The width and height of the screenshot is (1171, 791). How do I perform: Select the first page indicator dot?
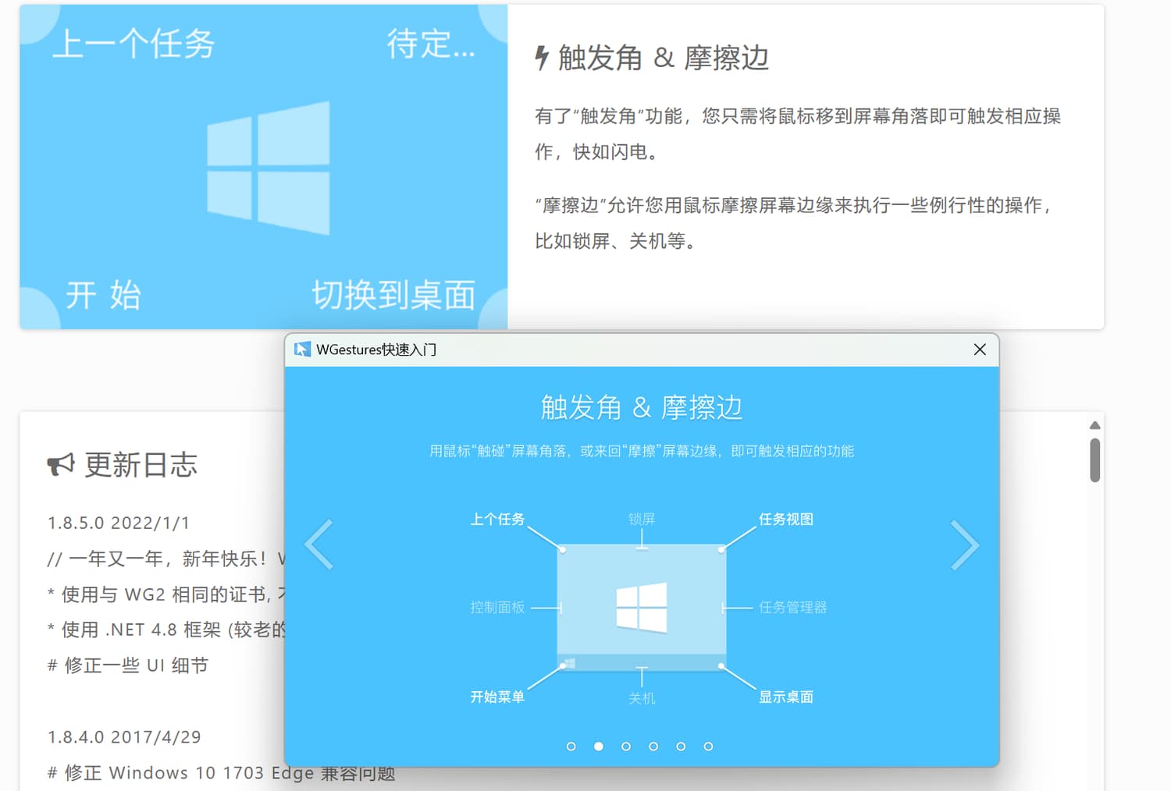571,747
